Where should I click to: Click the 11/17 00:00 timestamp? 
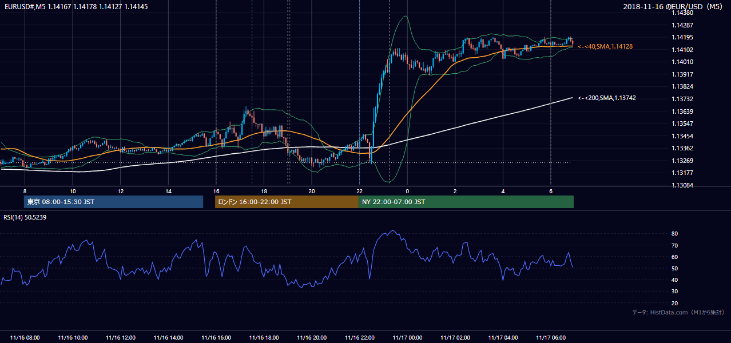[407, 338]
